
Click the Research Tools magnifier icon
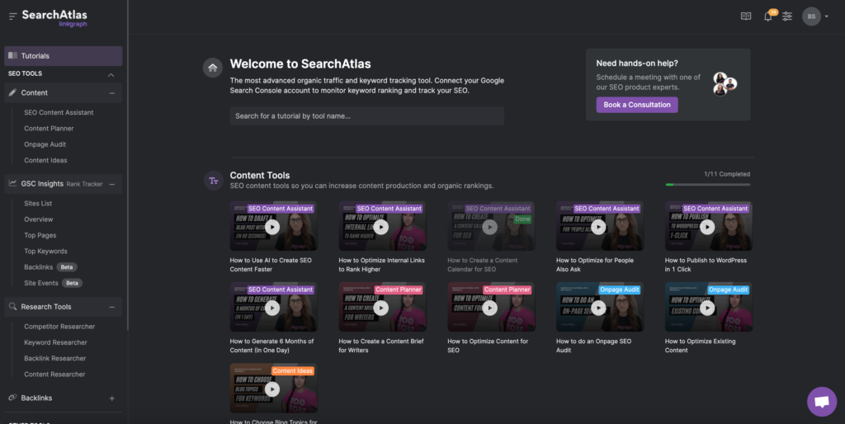12,307
